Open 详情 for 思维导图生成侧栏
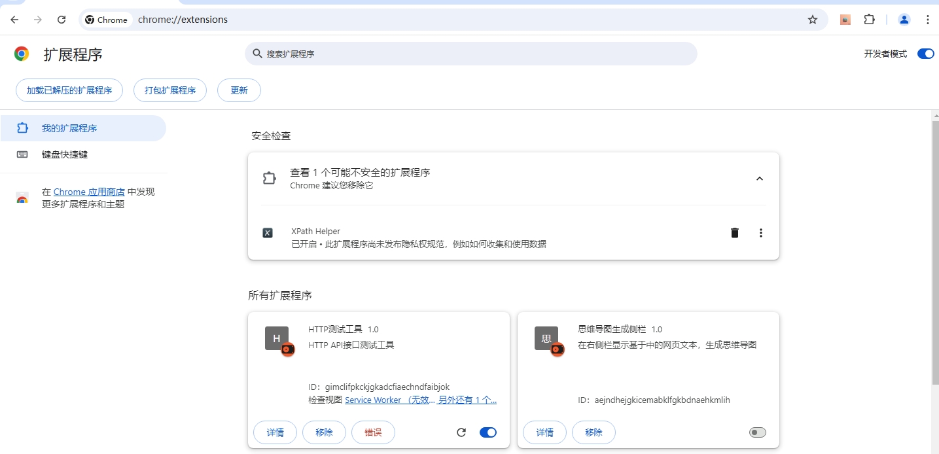 tap(545, 432)
